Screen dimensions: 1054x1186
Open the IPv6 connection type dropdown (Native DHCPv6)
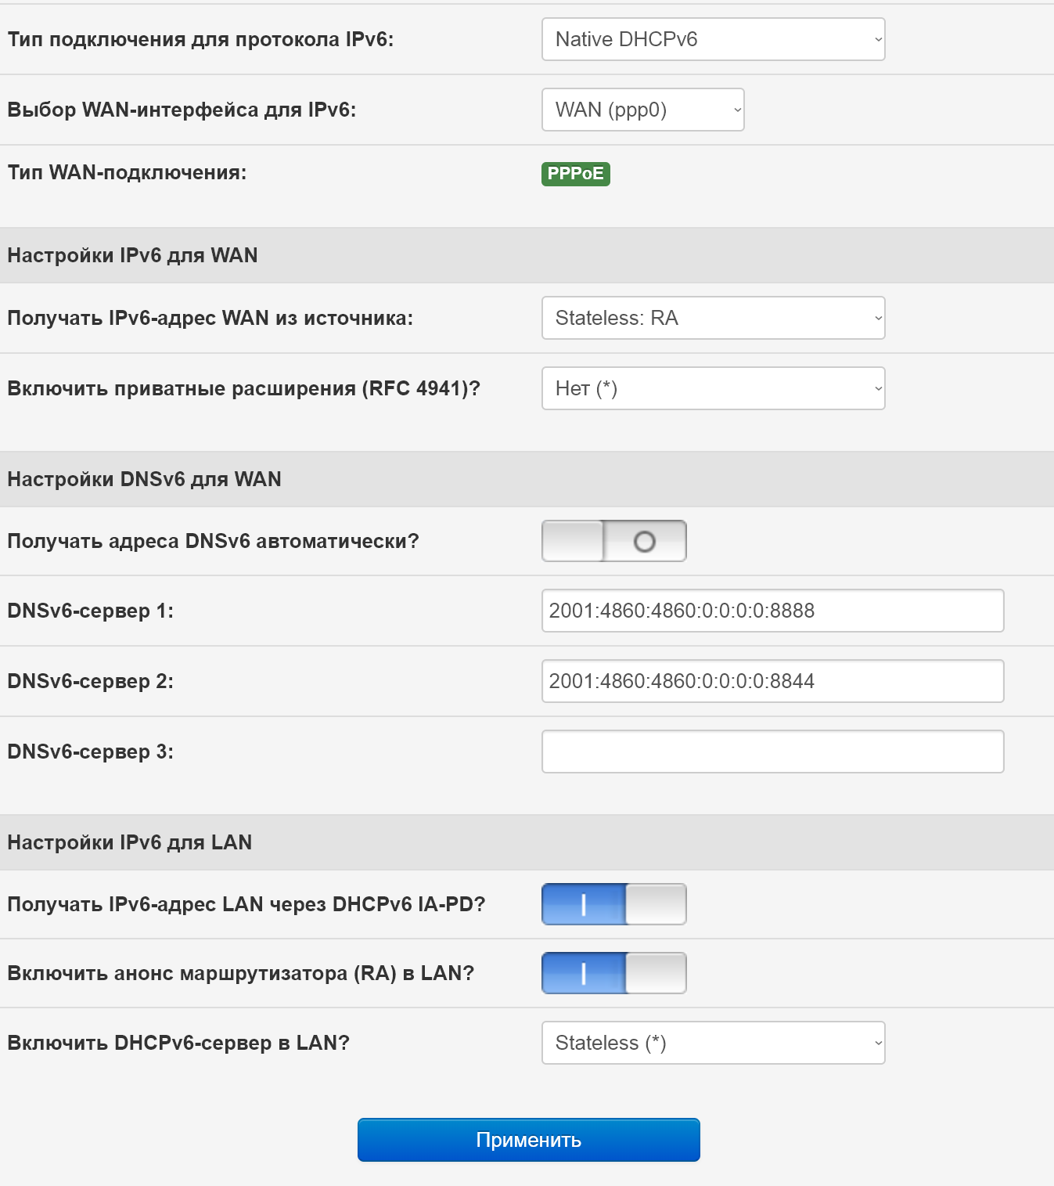tap(713, 39)
